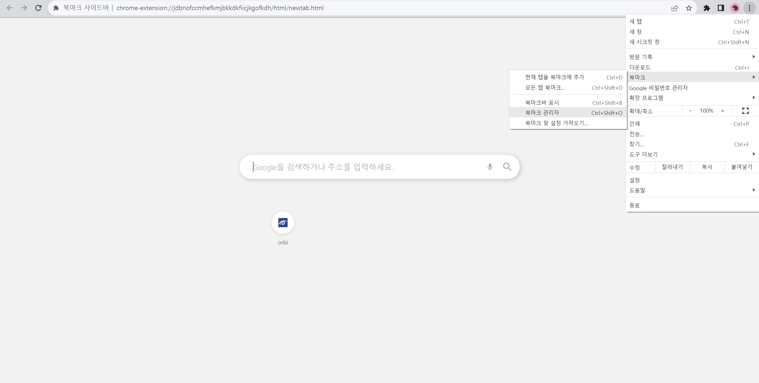Click the 100% zoom level value
The image size is (759, 383).
(707, 111)
